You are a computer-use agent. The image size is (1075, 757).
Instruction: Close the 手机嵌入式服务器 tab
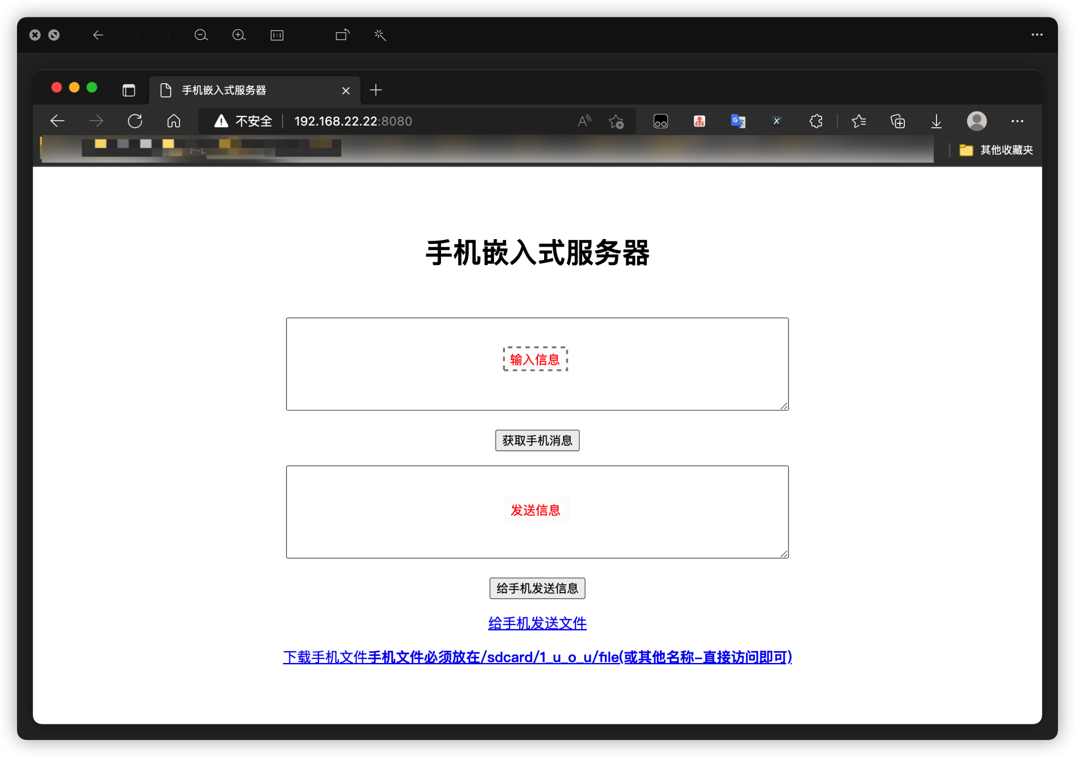click(x=346, y=90)
